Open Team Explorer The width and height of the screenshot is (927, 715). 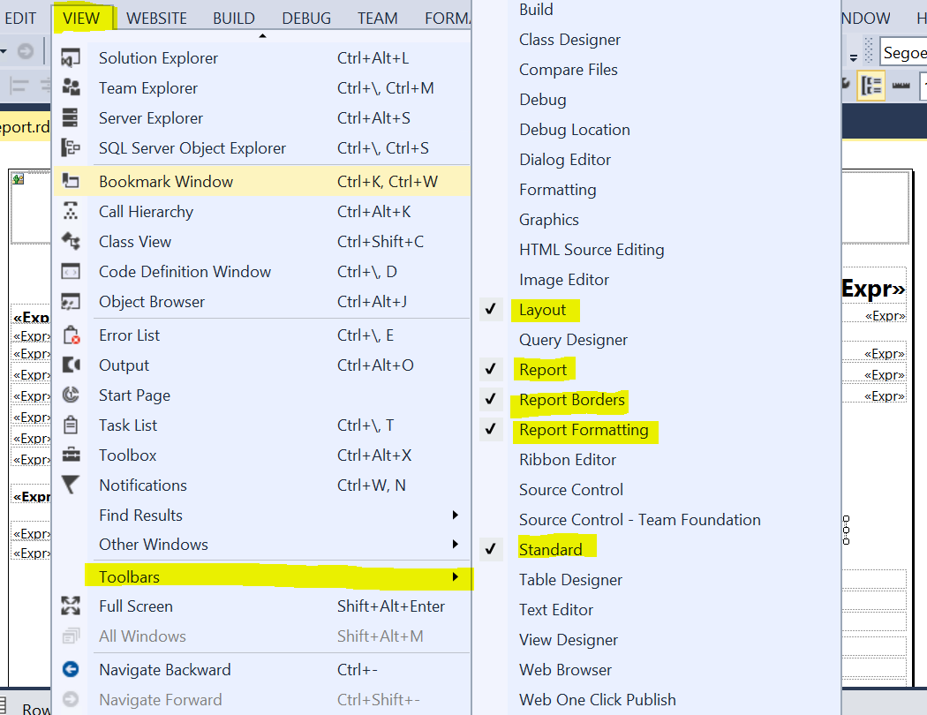[x=147, y=87]
